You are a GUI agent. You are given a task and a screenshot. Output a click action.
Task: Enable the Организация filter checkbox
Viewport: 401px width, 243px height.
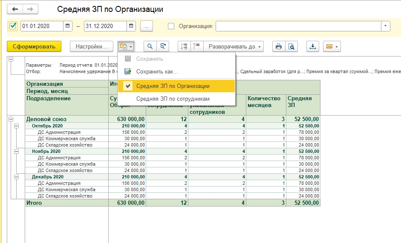pos(171,26)
